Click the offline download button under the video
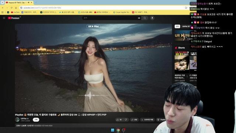This screenshot has width=236, height=133. click(147, 120)
